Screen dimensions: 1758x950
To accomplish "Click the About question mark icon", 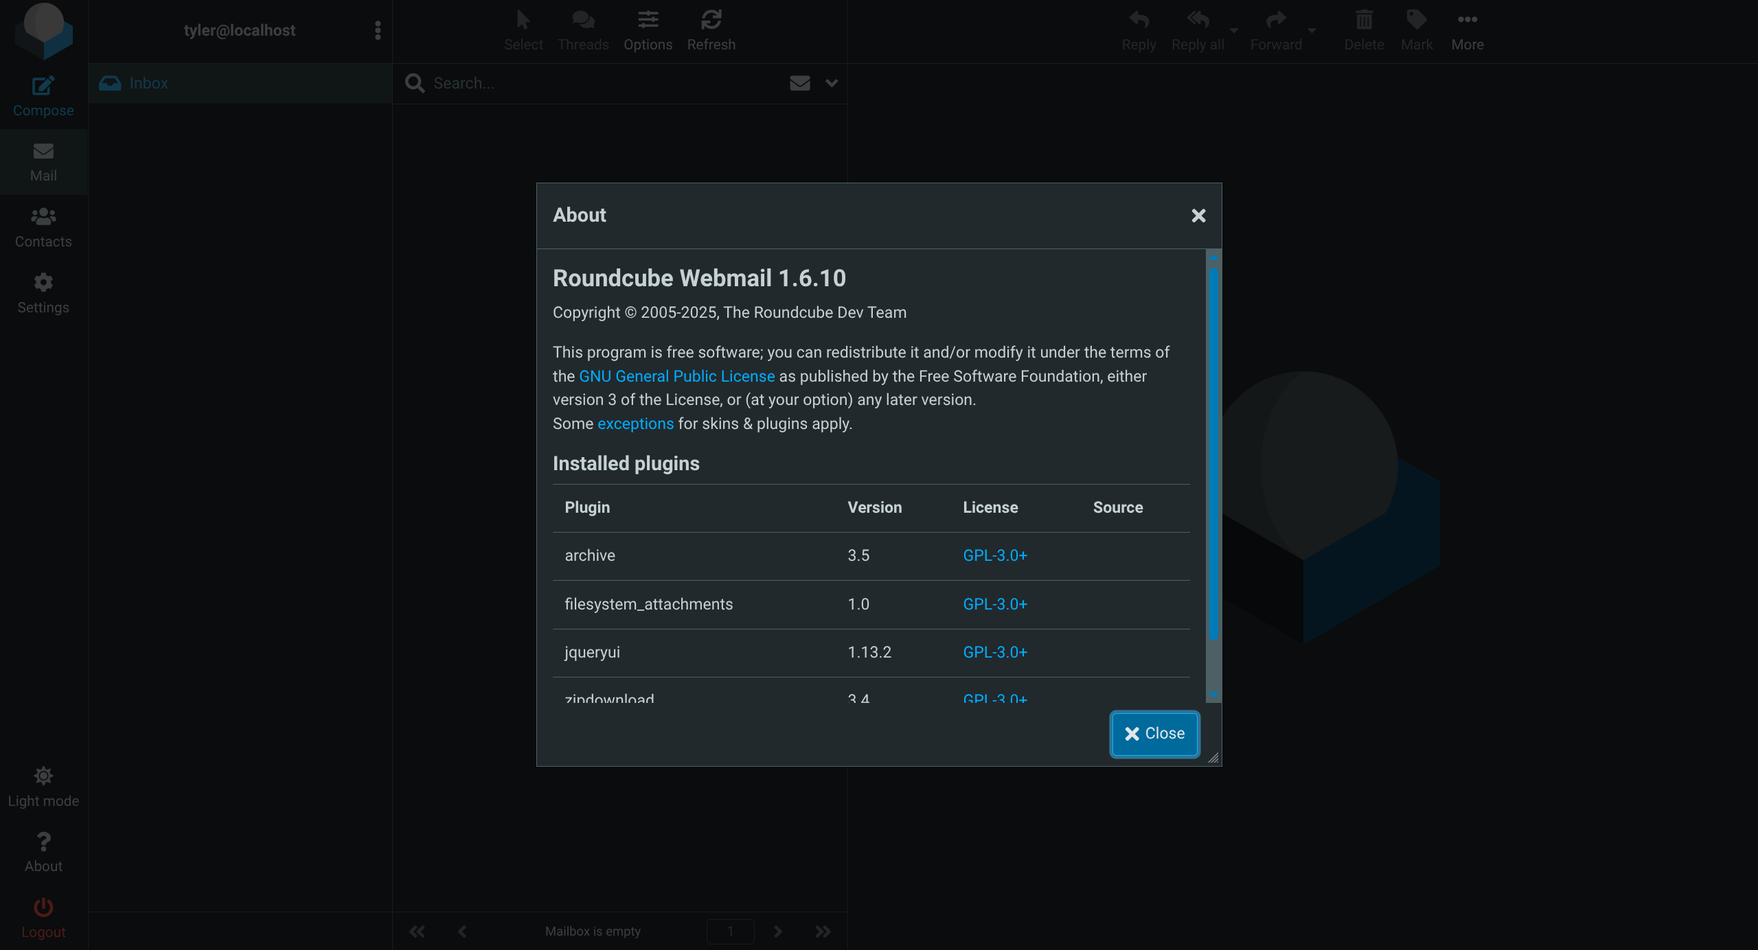I will pos(43,842).
